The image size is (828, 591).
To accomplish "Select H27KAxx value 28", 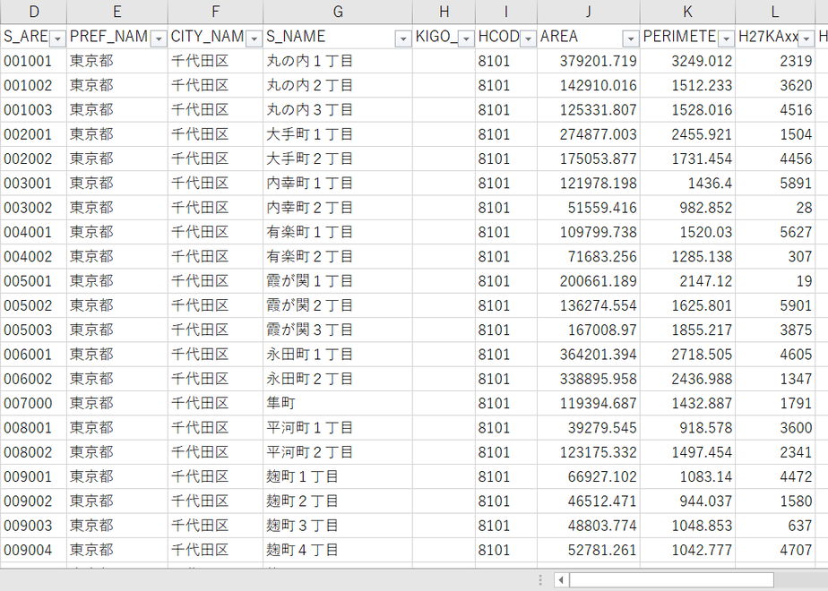I will (775, 208).
